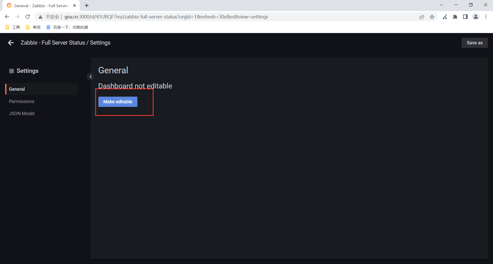Select the General - Zabbix browser tab

pos(41,6)
